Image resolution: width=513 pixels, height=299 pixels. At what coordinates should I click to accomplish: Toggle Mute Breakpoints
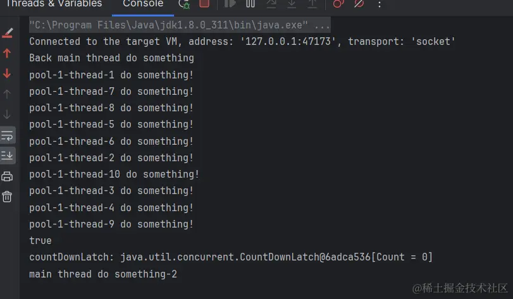click(359, 4)
